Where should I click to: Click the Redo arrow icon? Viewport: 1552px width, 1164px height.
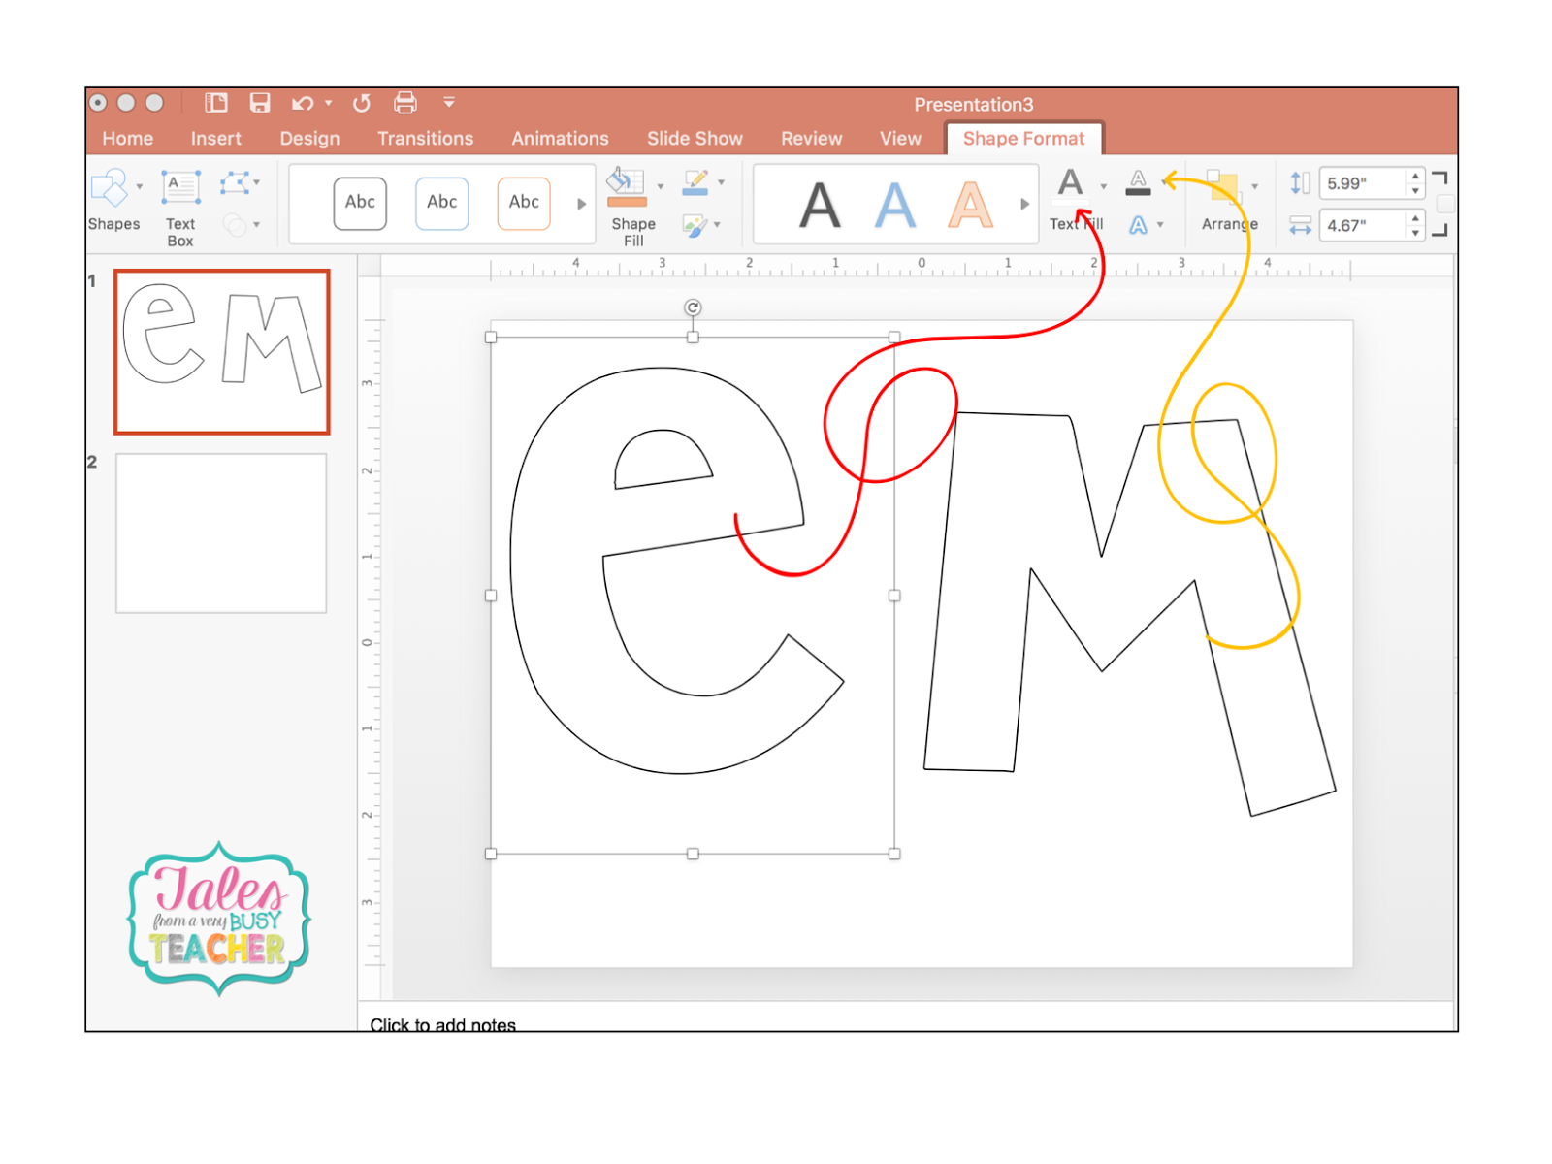point(361,103)
